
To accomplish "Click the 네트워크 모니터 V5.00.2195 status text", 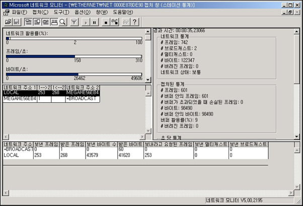I will coord(234,200).
